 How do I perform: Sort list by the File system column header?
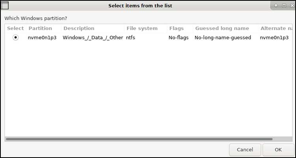coord(142,28)
